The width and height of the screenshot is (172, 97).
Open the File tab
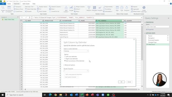pos(3,4)
